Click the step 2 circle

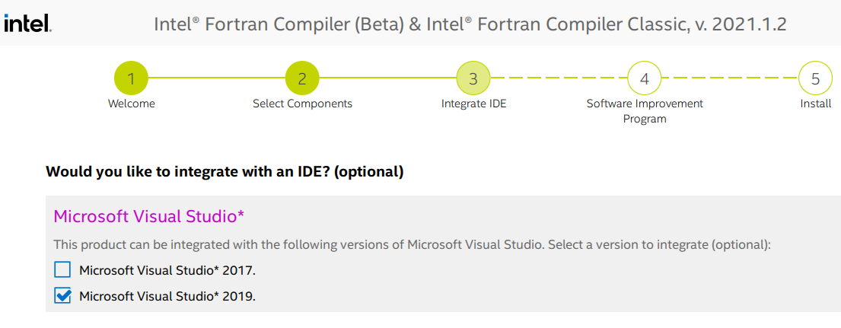coord(302,78)
